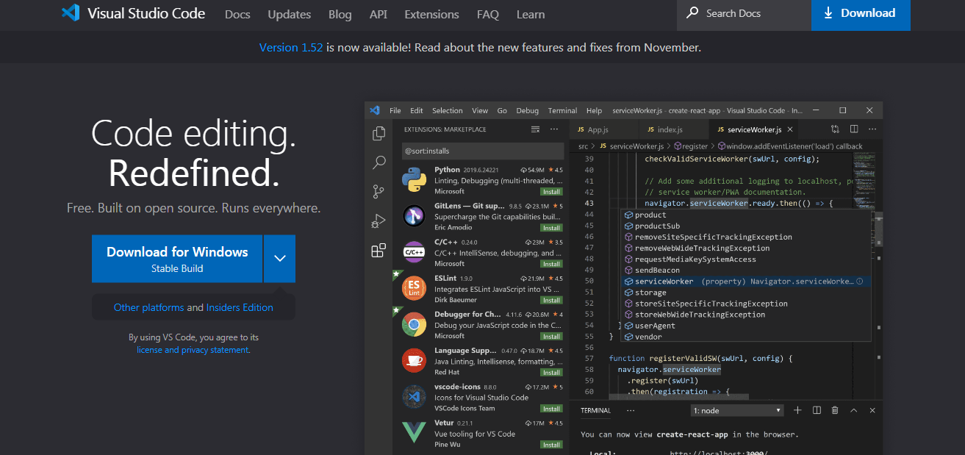The width and height of the screenshot is (965, 455).
Task: Open the Other platforms link
Action: coord(149,307)
